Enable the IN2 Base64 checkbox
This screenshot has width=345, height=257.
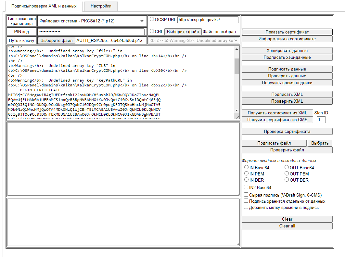[246, 187]
